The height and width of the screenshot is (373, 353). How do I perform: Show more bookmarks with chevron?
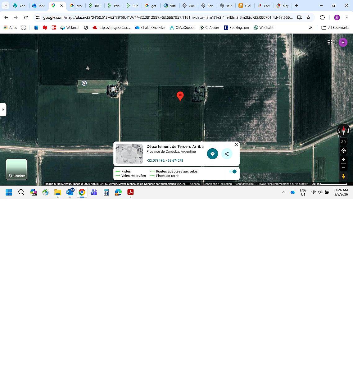(310, 28)
